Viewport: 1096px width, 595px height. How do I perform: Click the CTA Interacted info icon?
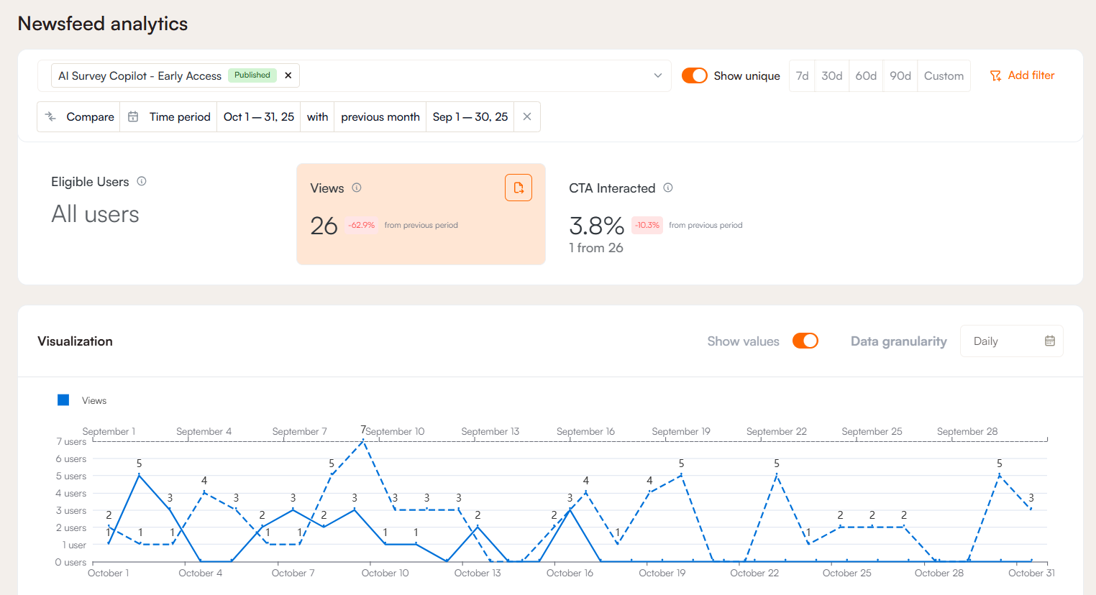668,188
